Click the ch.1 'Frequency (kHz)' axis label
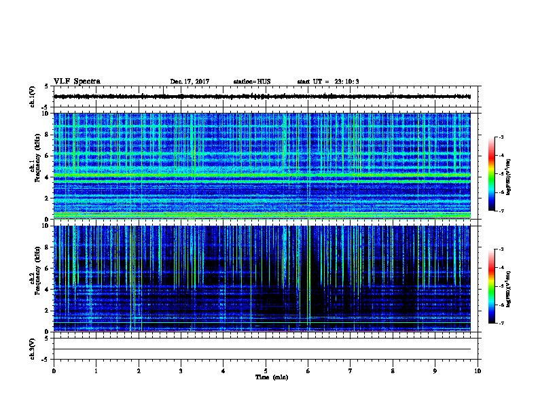Image resolution: width=538 pixels, height=416 pixels. coord(37,158)
